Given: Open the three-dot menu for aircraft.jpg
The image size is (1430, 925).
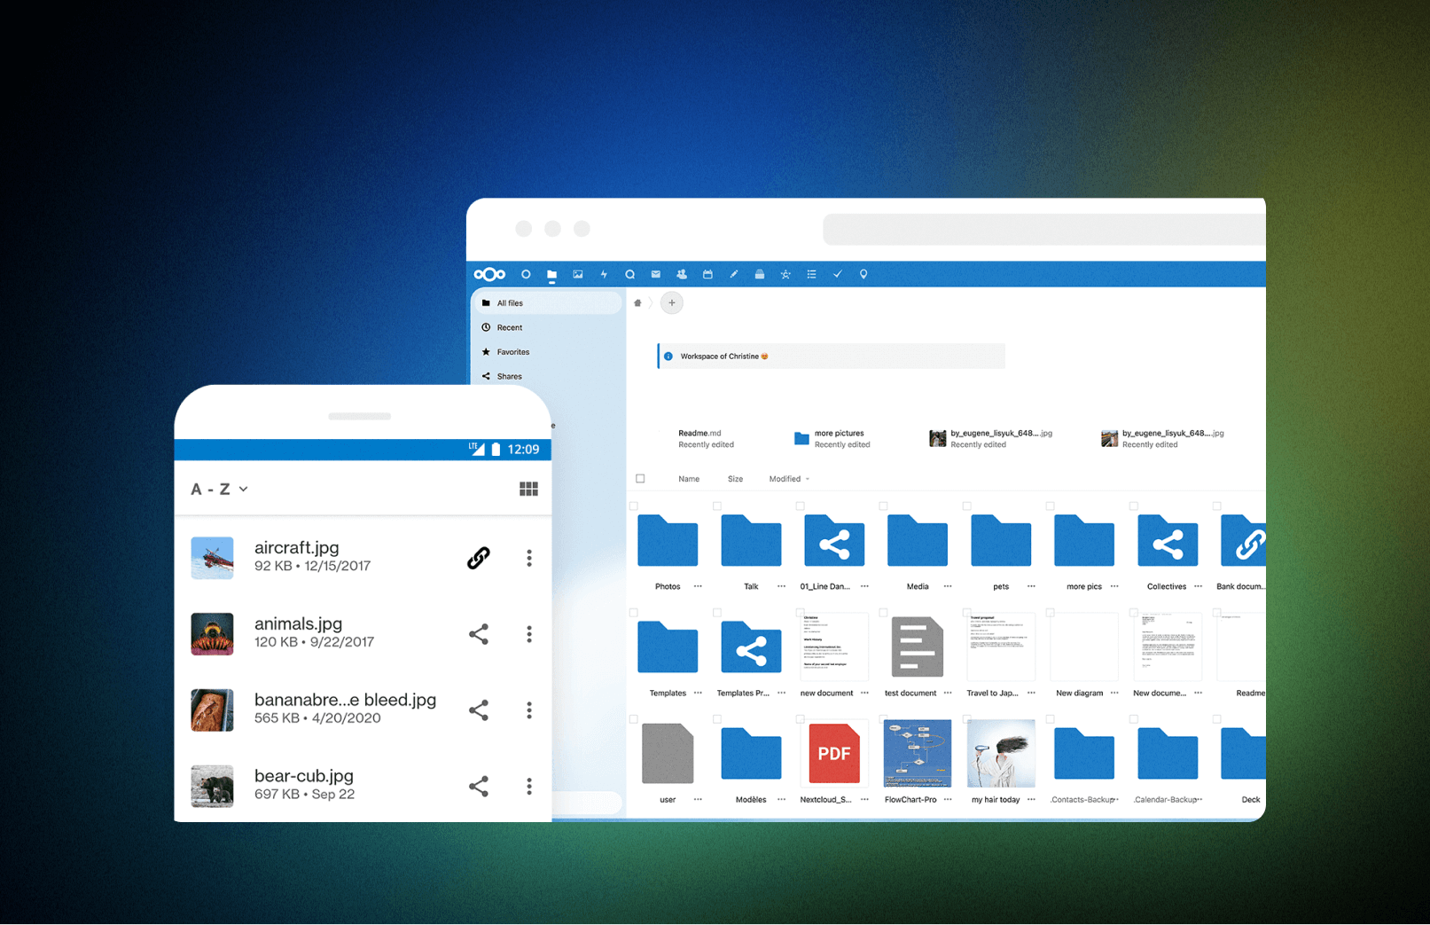Looking at the screenshot, I should (529, 558).
